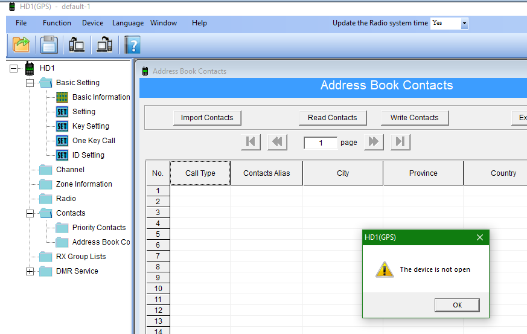Collapse the Contacts tree node
The height and width of the screenshot is (334, 527).
(30, 213)
